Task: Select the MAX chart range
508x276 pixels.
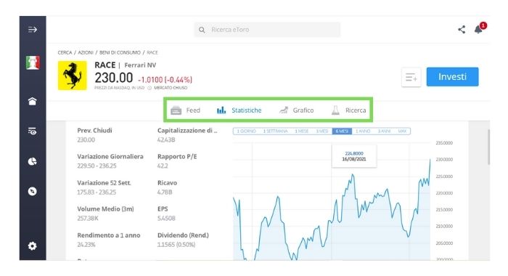Action: 402,131
